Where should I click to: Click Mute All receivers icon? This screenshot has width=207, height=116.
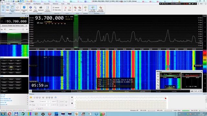click(75, 9)
